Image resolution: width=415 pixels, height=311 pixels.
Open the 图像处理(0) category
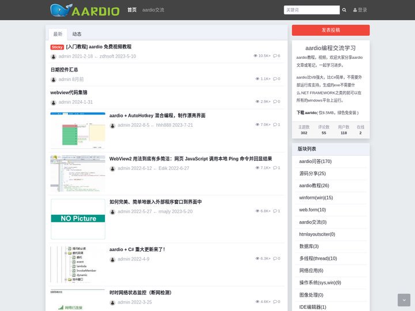311,295
